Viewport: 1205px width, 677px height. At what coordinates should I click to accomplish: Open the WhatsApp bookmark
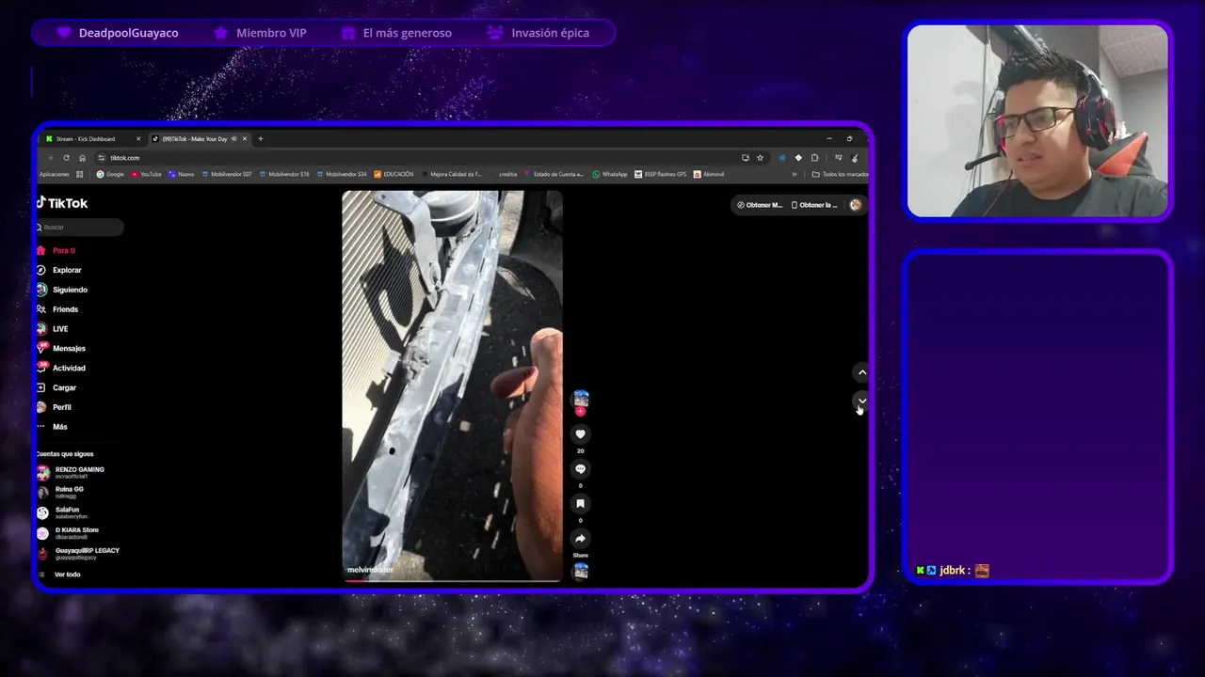610,174
